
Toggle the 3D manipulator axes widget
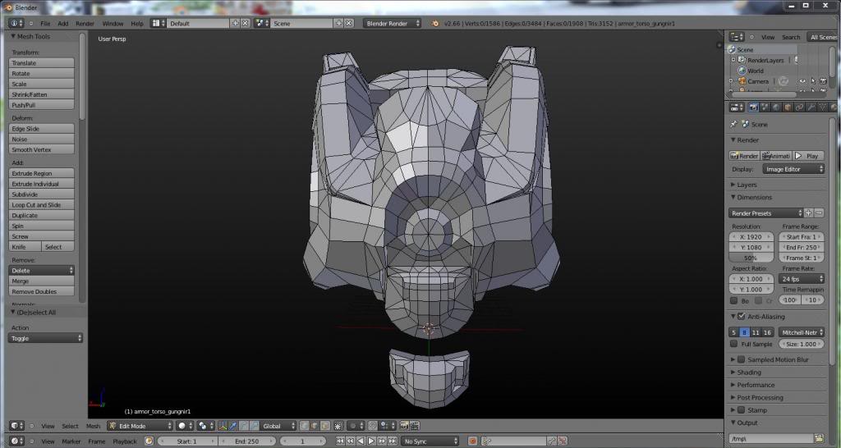223,426
